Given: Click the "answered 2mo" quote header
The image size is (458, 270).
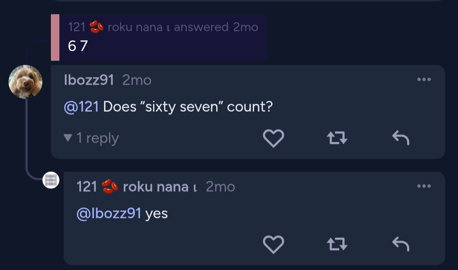Looking at the screenshot, I should click(215, 28).
